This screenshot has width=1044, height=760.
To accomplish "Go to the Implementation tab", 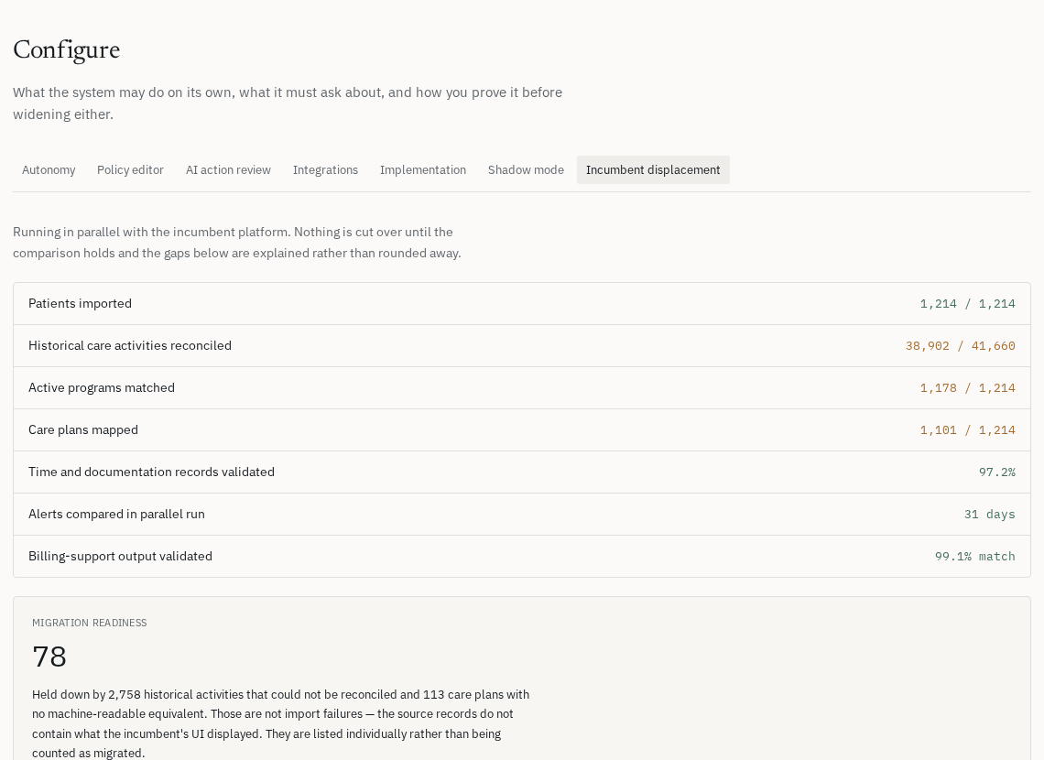I will click(423, 169).
